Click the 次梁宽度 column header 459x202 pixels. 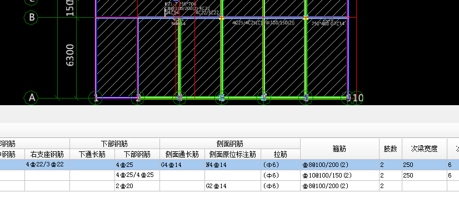[x=425, y=149]
